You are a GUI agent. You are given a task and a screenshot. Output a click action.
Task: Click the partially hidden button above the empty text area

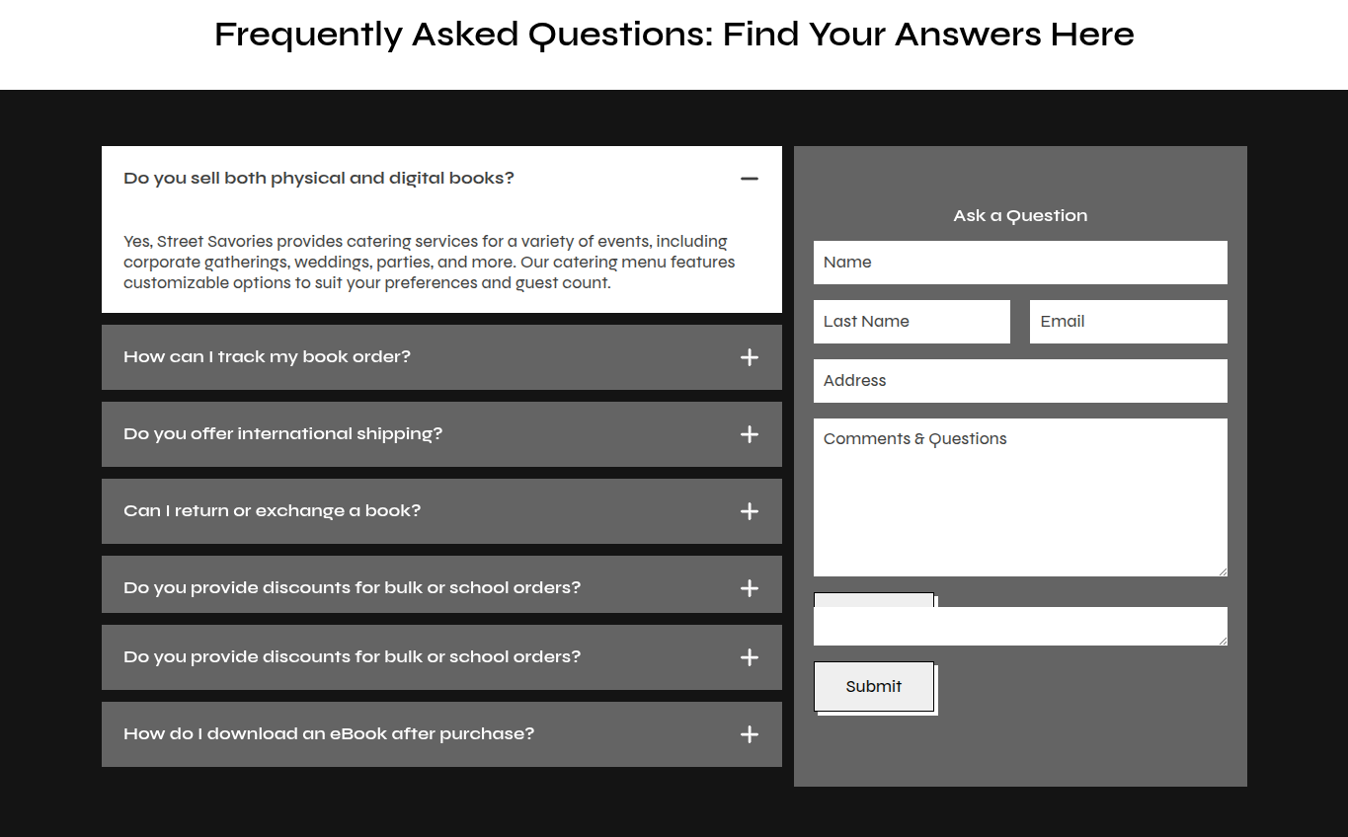(873, 599)
